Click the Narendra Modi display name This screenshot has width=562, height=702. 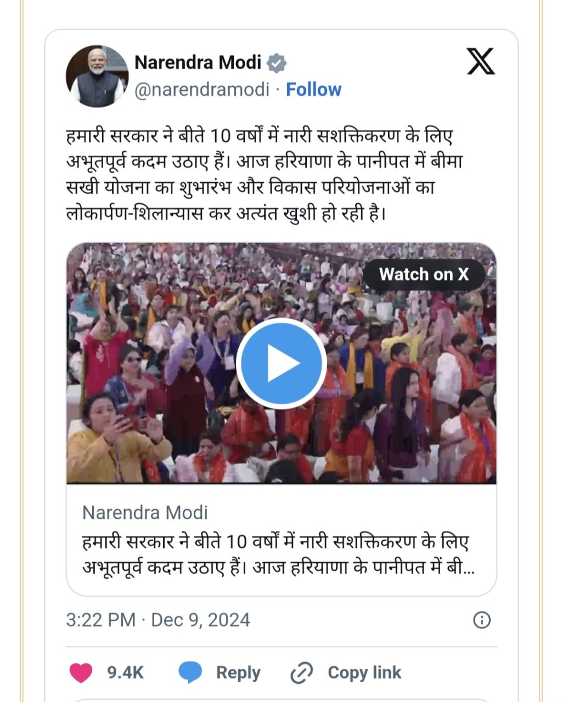198,63
